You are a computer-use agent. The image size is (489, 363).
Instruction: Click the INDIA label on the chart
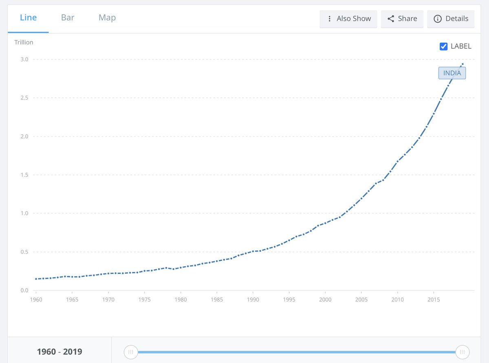tap(452, 73)
